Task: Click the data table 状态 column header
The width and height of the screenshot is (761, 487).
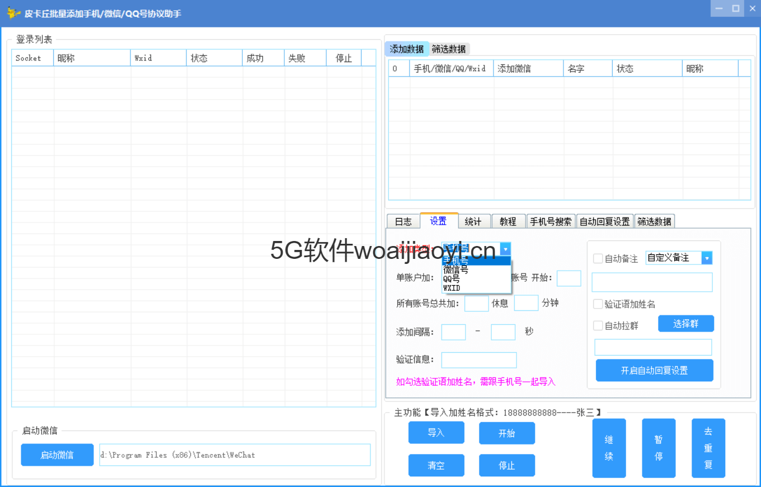Action: 647,69
